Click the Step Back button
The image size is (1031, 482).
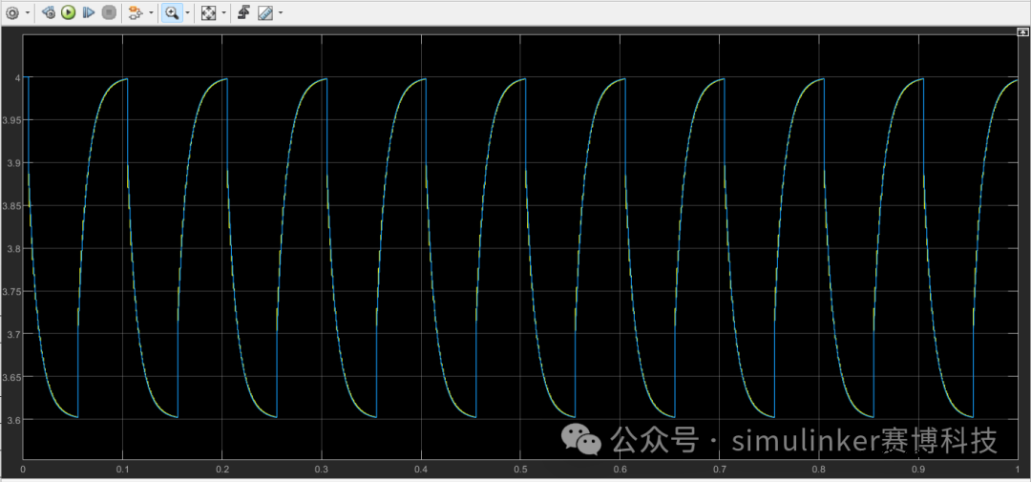(x=48, y=13)
